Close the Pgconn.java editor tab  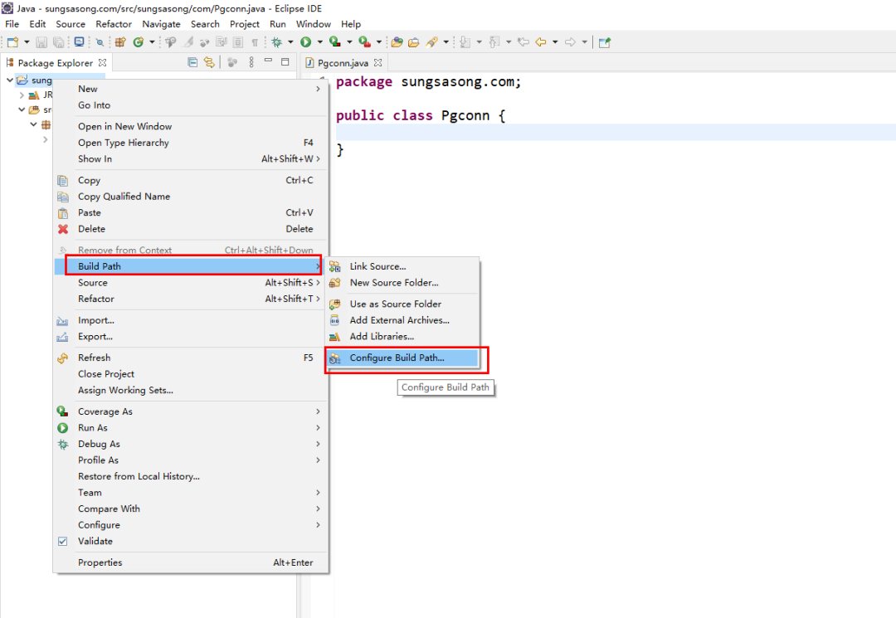[377, 63]
